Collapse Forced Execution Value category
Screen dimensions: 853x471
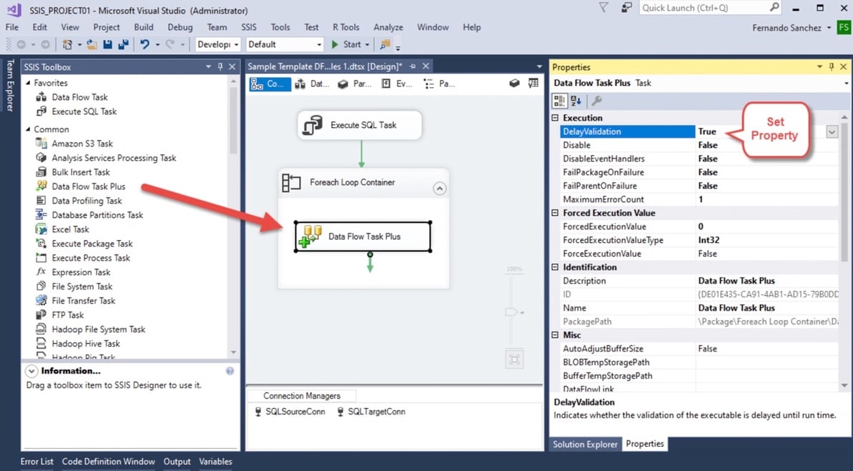[x=555, y=213]
